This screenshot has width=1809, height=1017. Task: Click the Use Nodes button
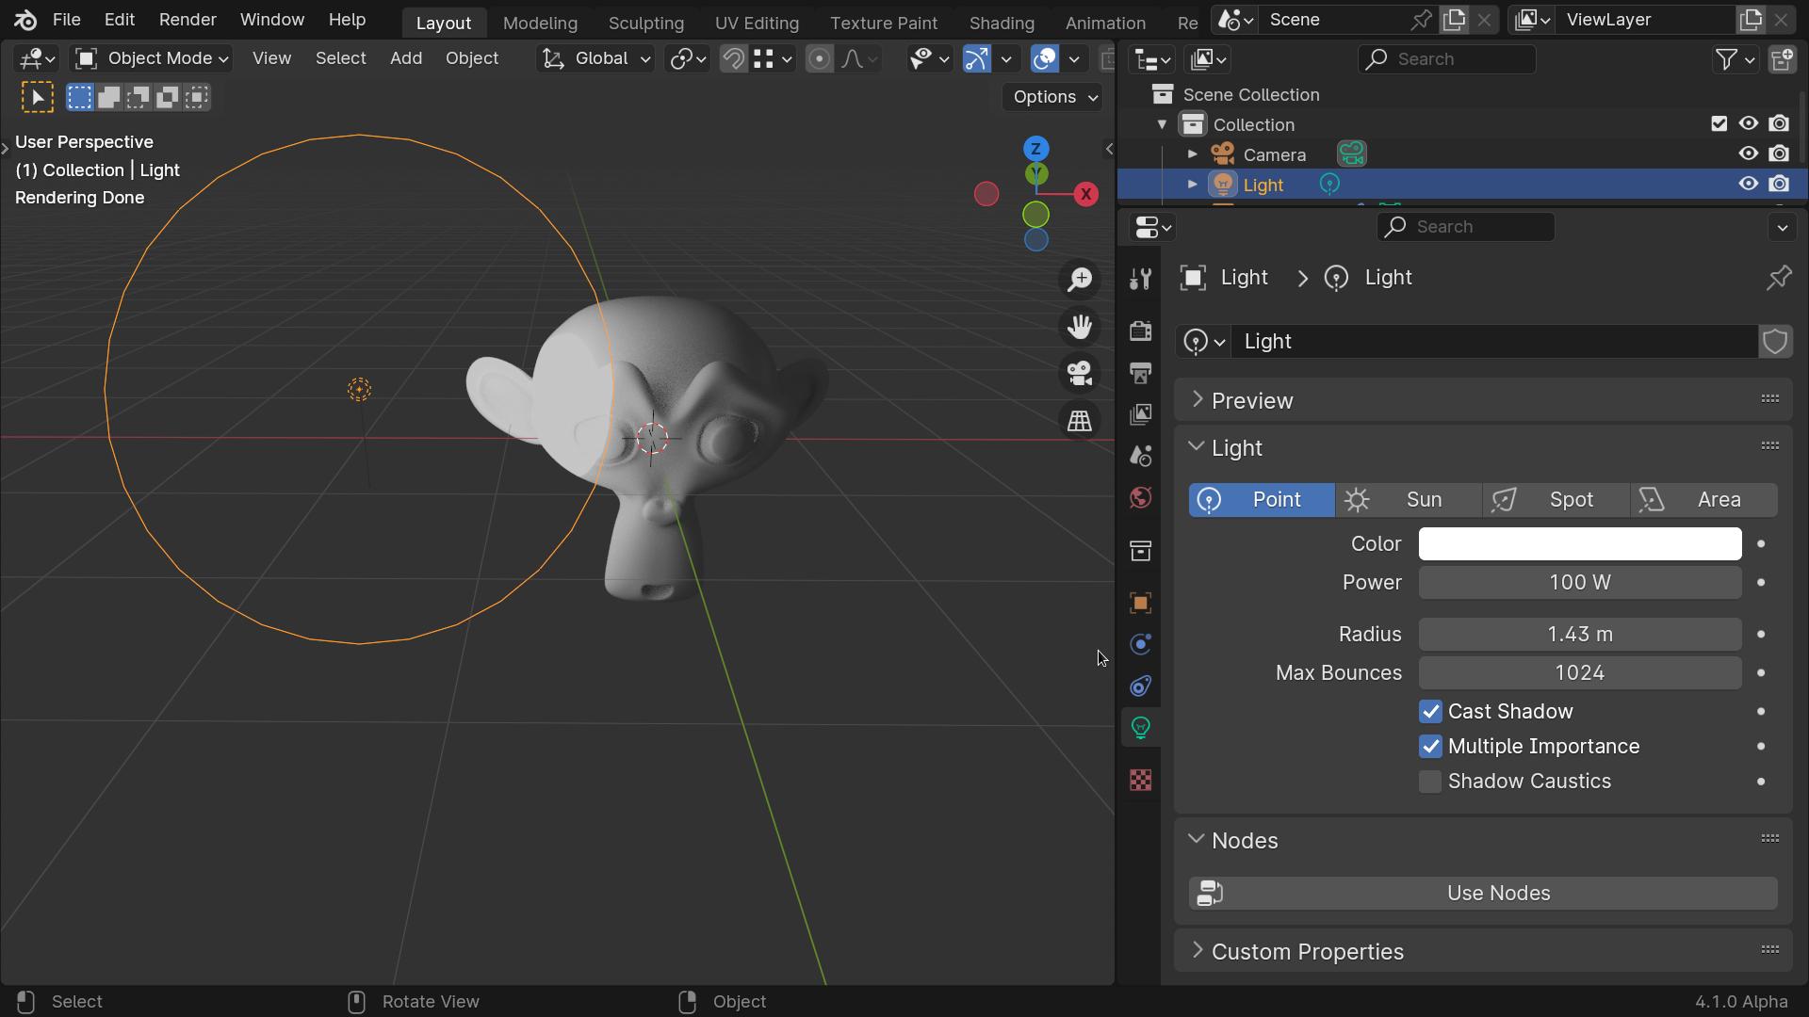1483,894
